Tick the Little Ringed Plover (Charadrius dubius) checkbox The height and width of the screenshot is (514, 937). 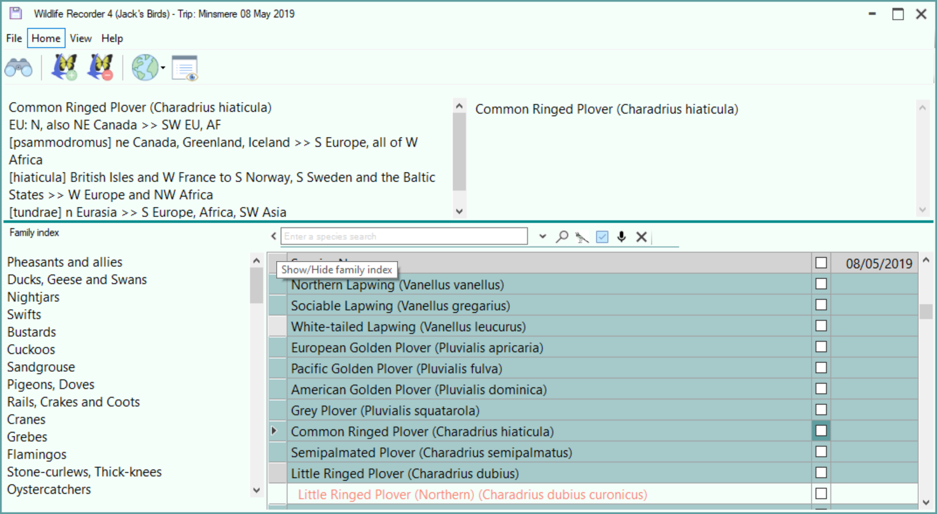click(x=821, y=473)
